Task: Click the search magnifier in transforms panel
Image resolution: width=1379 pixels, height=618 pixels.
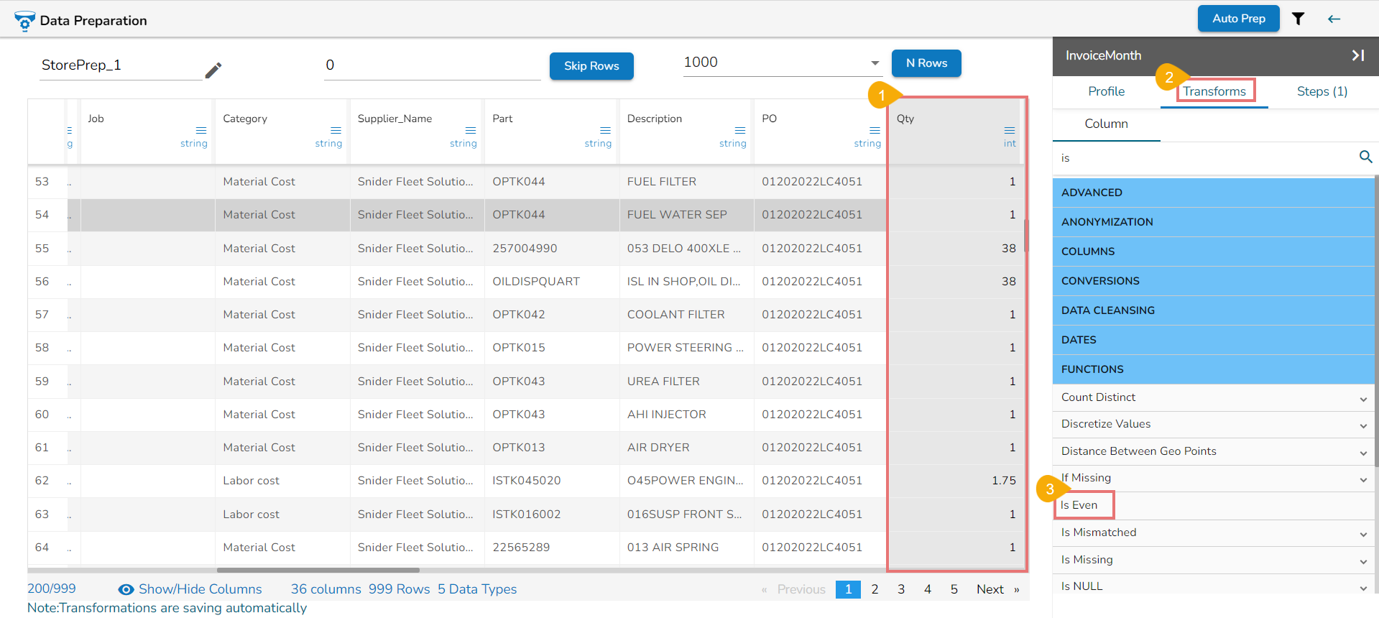Action: point(1365,157)
